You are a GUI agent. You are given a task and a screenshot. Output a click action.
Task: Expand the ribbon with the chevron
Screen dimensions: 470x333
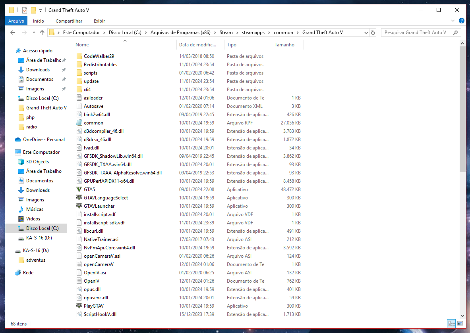(x=453, y=21)
